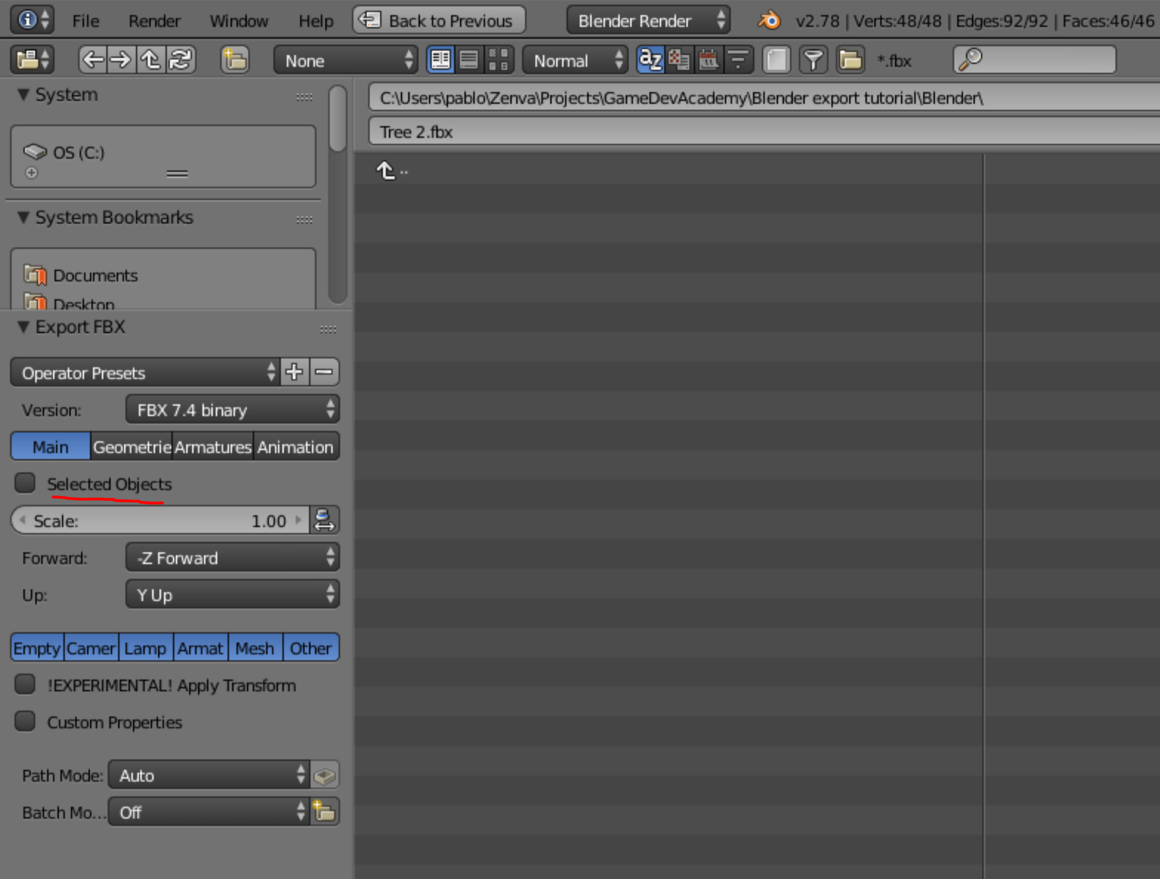Toggle !EXPERIMENTAL! Apply Transform
Image resolution: width=1160 pixels, height=879 pixels.
pos(25,684)
